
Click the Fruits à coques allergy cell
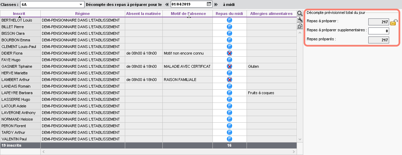(272, 93)
